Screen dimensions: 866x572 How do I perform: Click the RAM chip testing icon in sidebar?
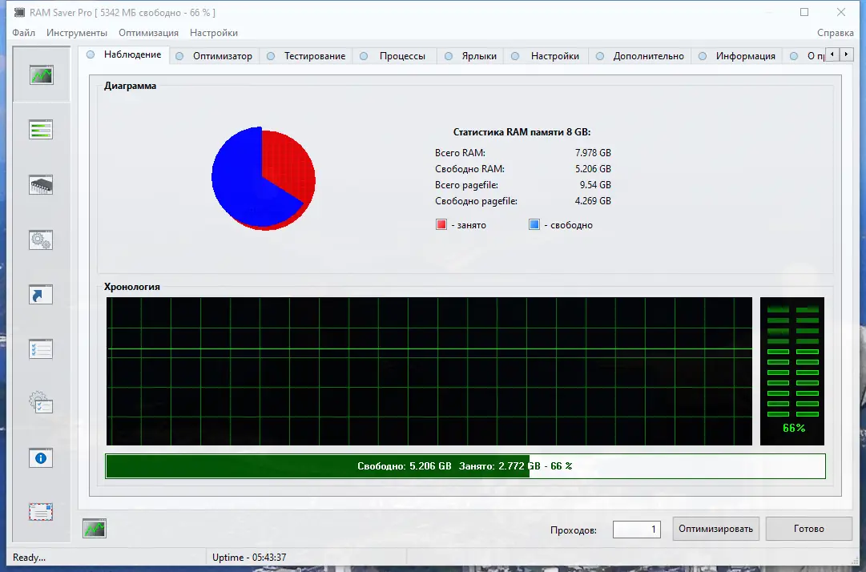pyautogui.click(x=41, y=183)
